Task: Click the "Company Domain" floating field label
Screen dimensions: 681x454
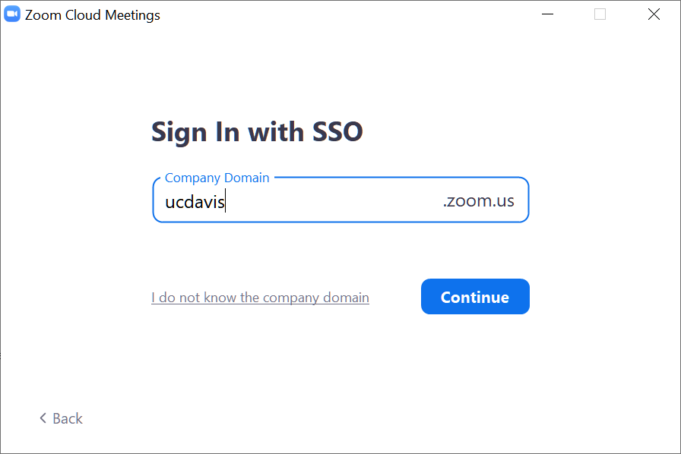Action: [x=217, y=178]
